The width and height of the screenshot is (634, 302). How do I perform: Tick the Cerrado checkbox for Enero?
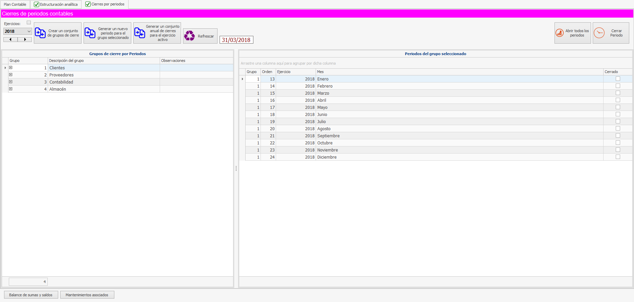pos(618,79)
